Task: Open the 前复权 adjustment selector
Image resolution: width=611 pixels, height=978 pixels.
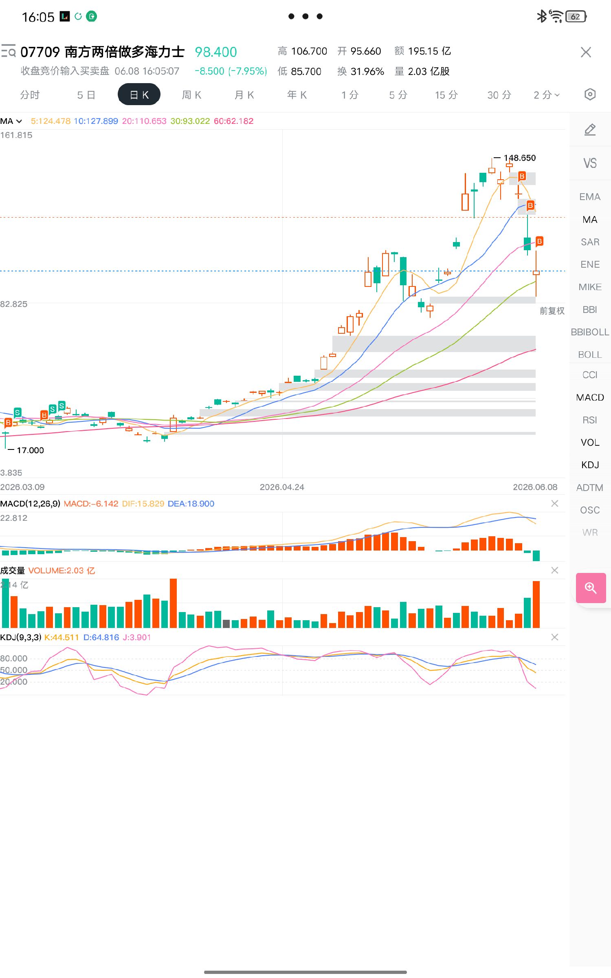Action: point(552,311)
